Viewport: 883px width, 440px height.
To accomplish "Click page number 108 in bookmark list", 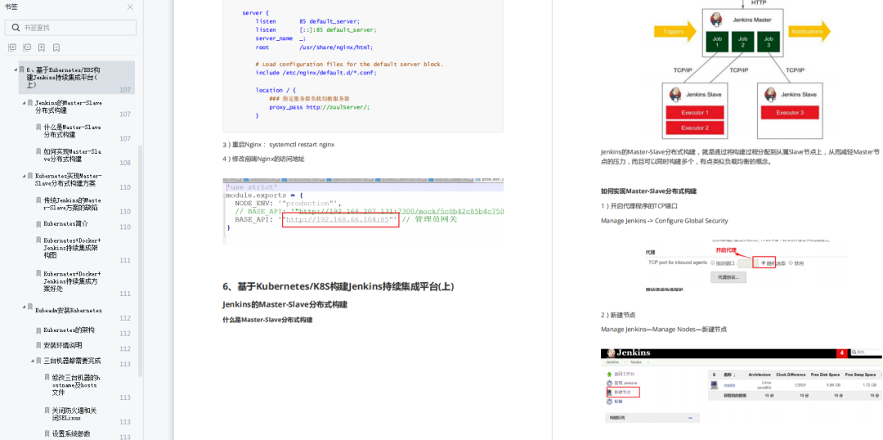I will pyautogui.click(x=125, y=163).
